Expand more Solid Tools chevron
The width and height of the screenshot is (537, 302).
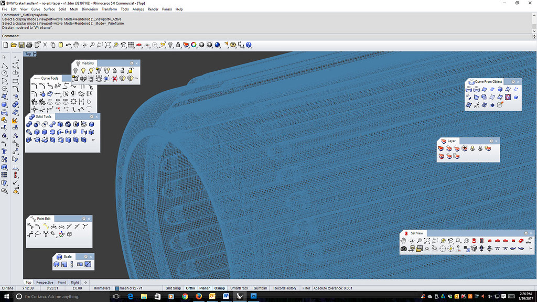pyautogui.click(x=93, y=139)
